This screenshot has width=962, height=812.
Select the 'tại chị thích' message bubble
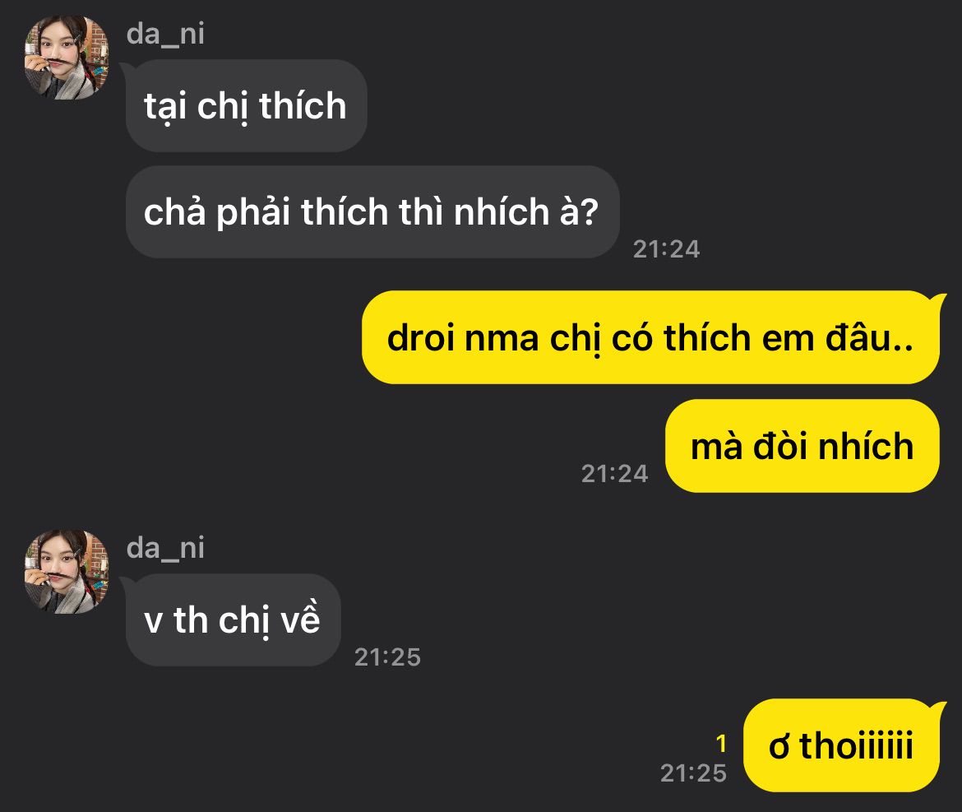(x=246, y=105)
